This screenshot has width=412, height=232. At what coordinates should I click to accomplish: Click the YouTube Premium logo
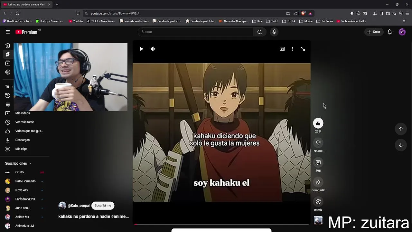click(26, 32)
